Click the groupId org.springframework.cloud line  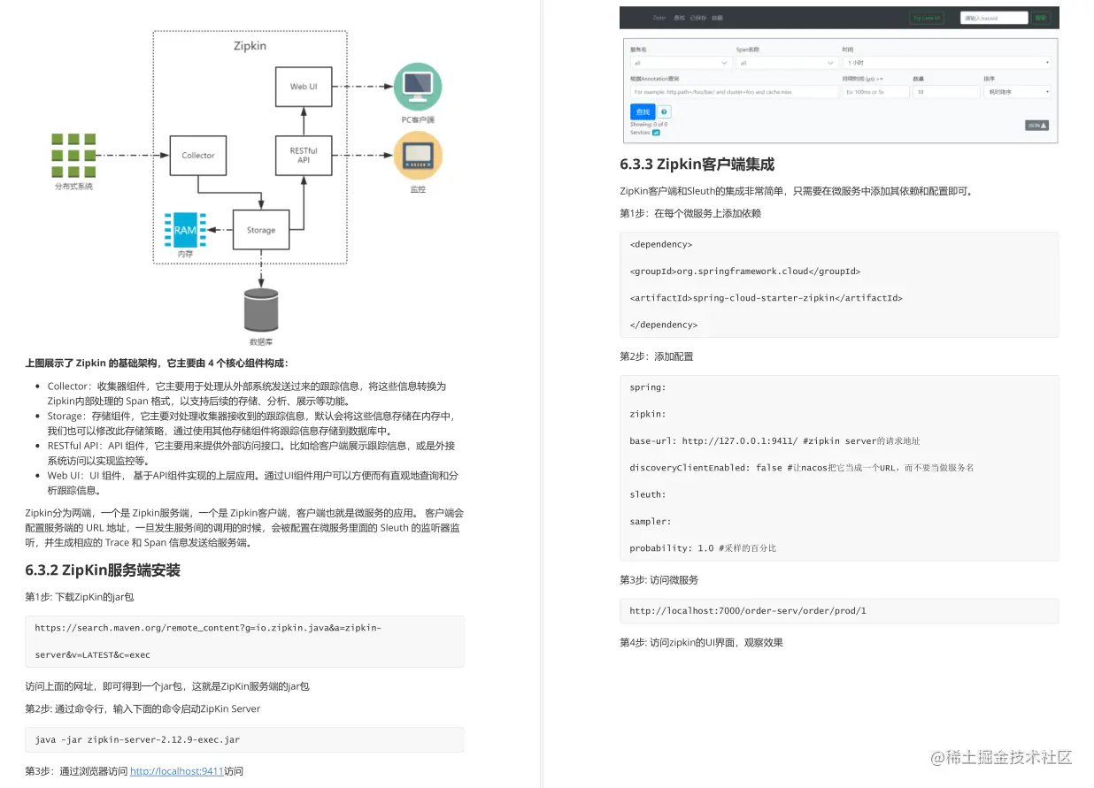pos(744,272)
